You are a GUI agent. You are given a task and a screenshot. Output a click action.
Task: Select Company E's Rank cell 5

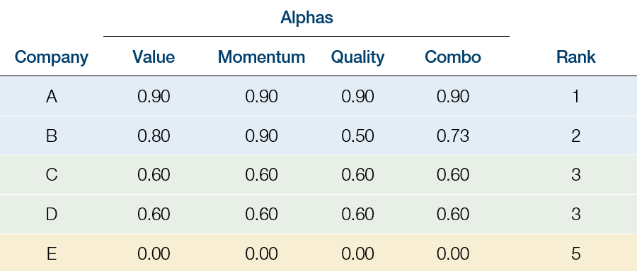[575, 254]
